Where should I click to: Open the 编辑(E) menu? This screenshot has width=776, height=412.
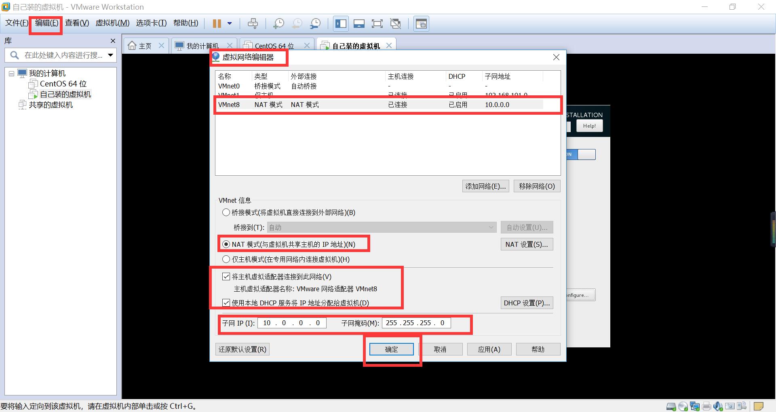[x=46, y=23]
